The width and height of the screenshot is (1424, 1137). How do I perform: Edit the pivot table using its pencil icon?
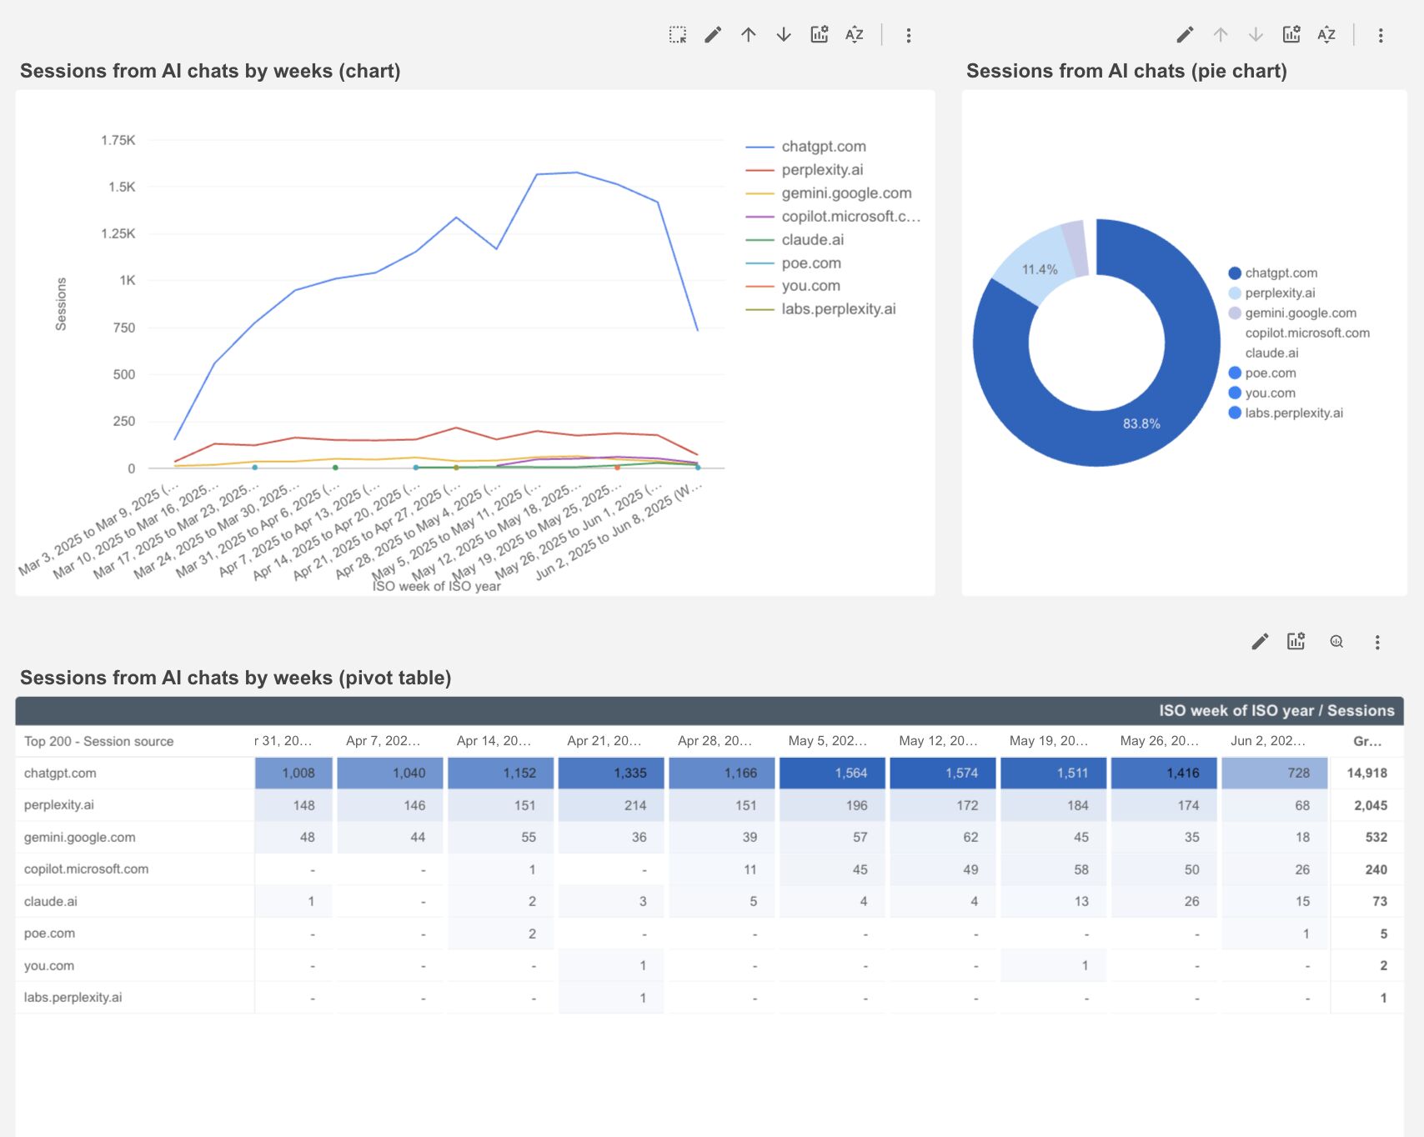(1259, 642)
